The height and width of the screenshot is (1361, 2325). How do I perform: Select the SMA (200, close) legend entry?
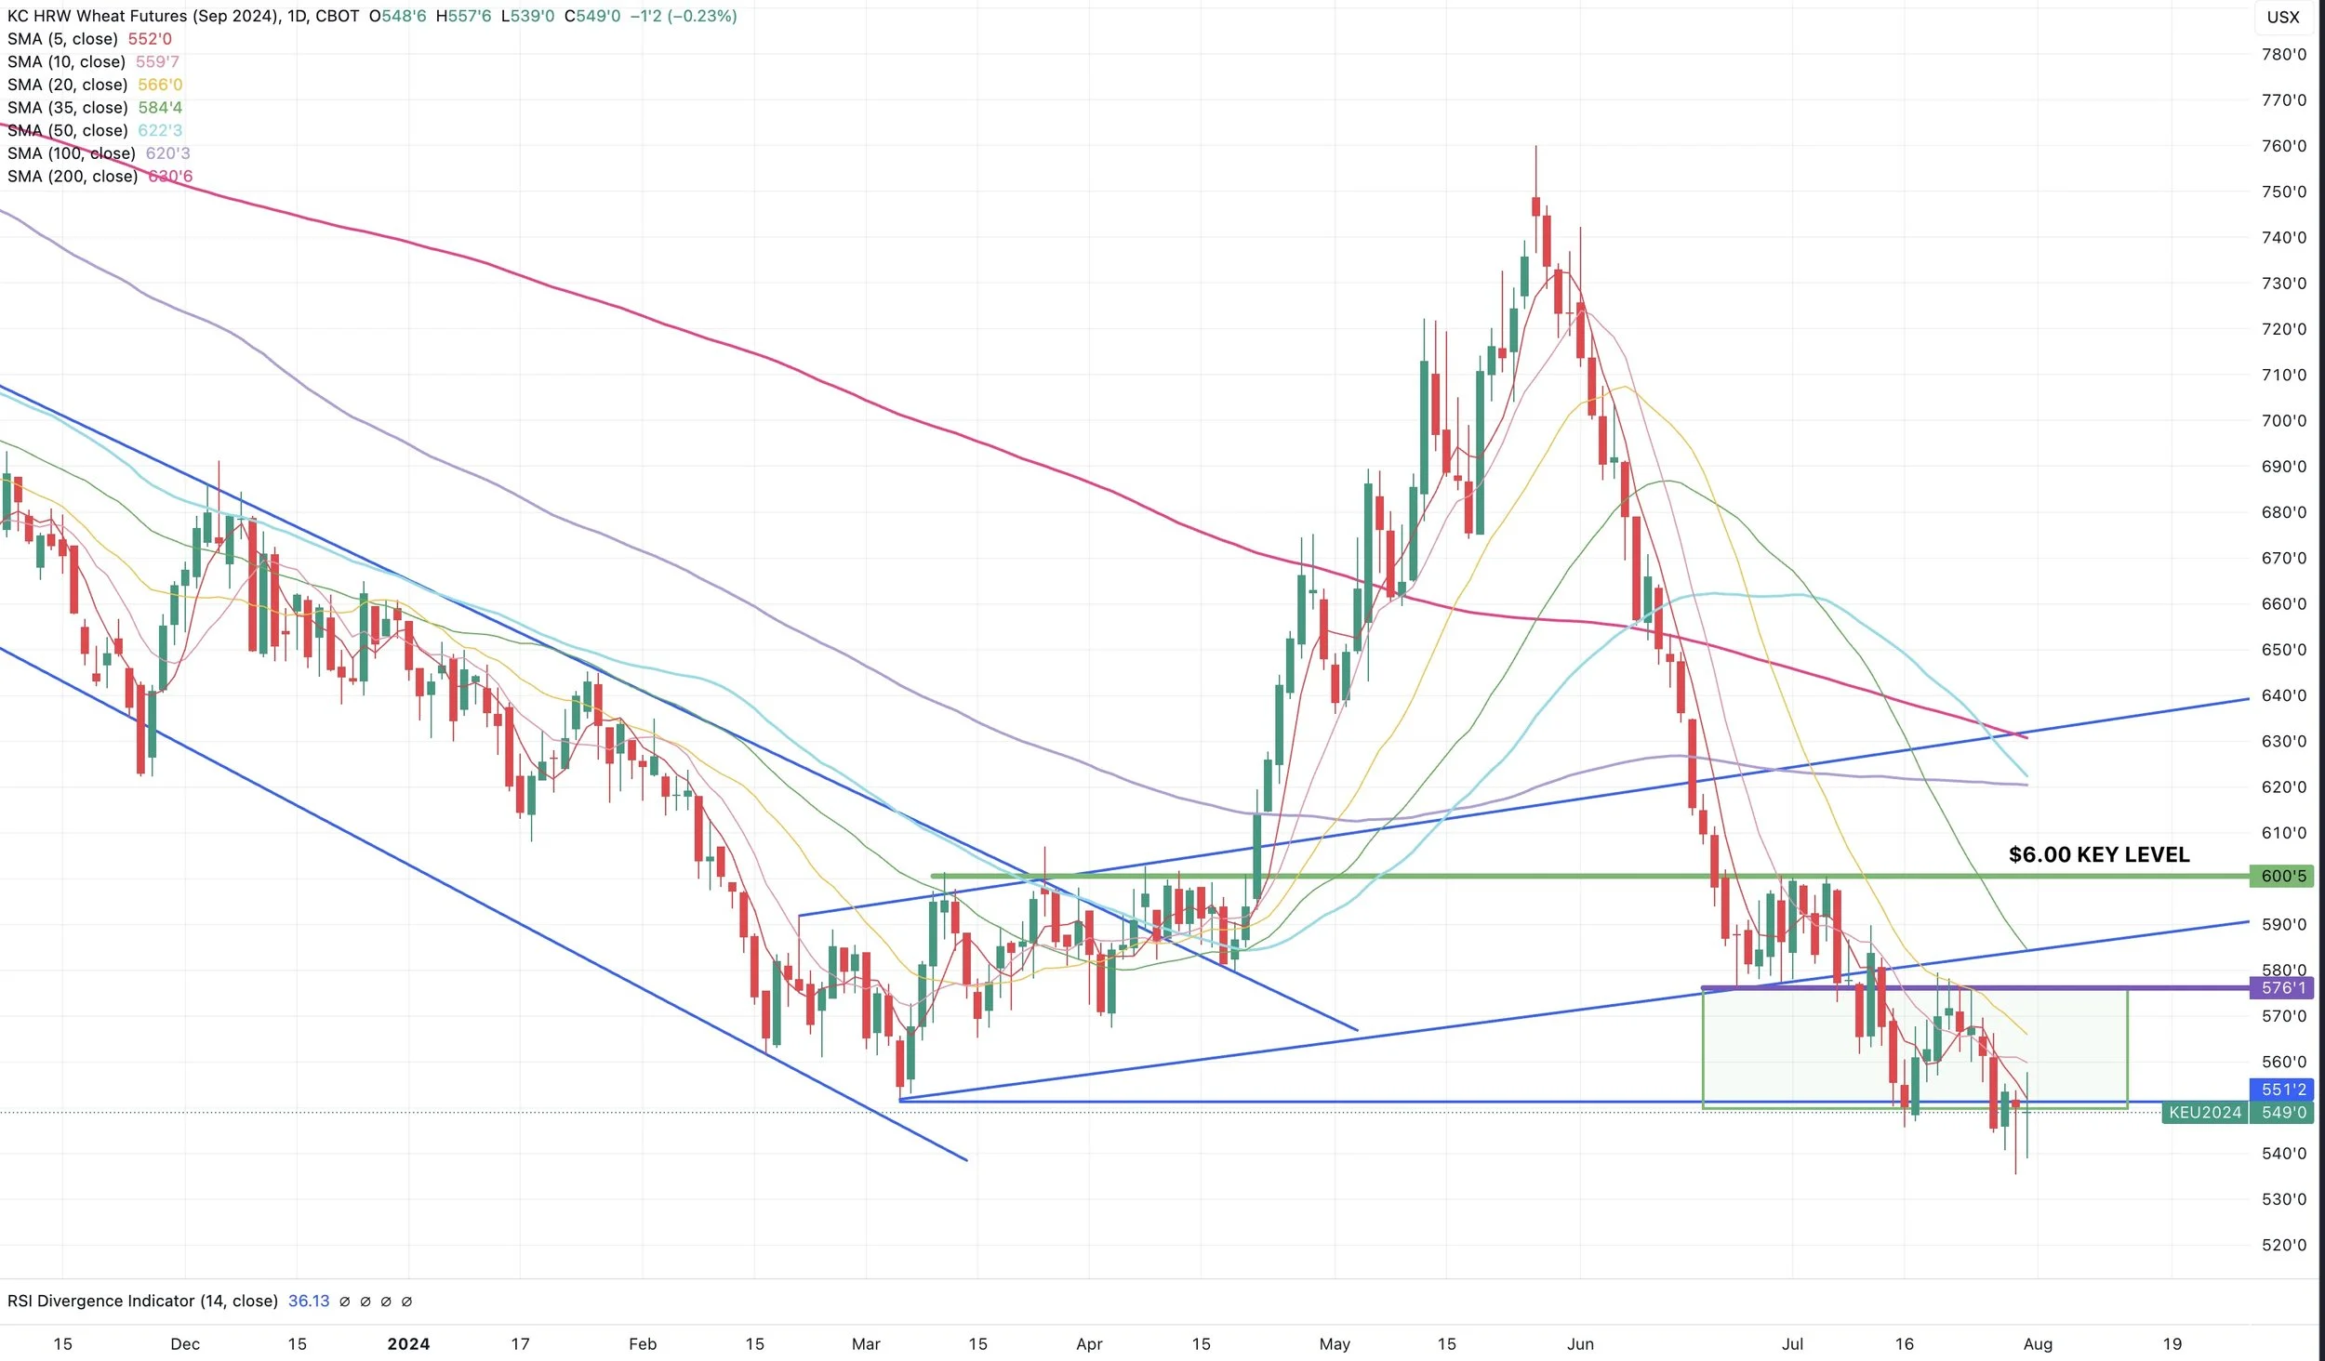click(x=72, y=176)
